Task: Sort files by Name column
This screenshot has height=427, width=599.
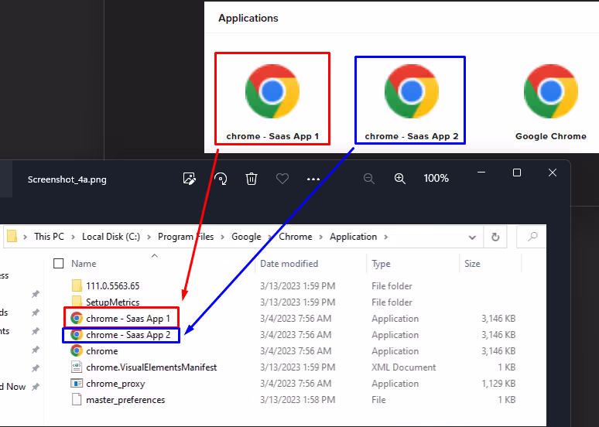Action: (x=84, y=264)
